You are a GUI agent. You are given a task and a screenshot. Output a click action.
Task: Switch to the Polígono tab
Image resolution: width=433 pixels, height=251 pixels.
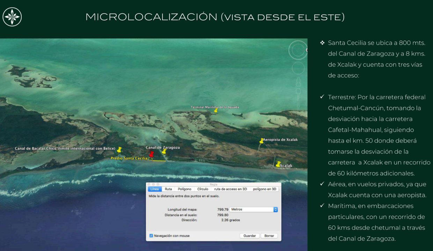point(184,189)
